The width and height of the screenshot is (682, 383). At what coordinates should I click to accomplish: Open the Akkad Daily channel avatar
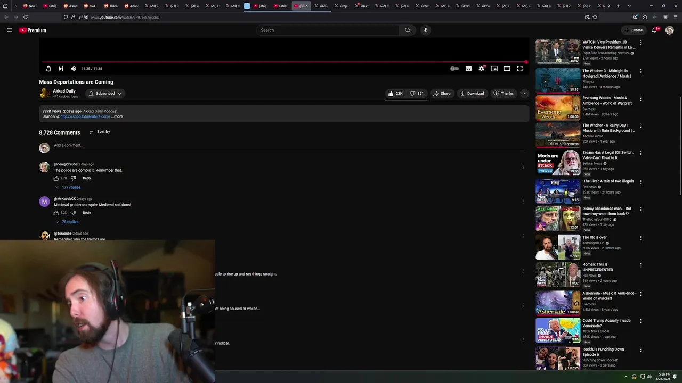[x=45, y=94]
